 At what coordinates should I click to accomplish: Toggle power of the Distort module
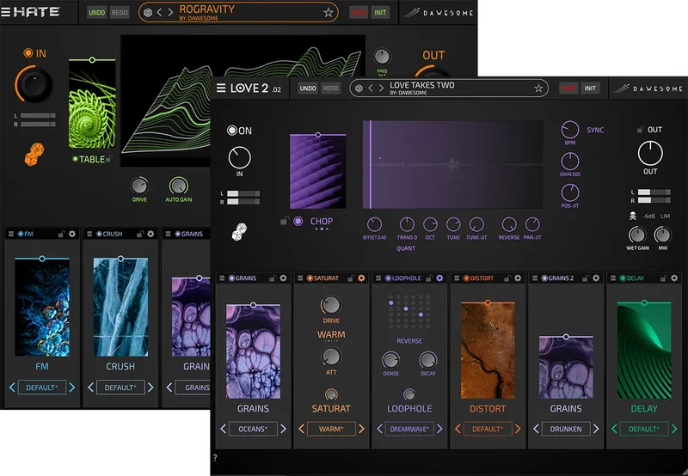[x=466, y=278]
